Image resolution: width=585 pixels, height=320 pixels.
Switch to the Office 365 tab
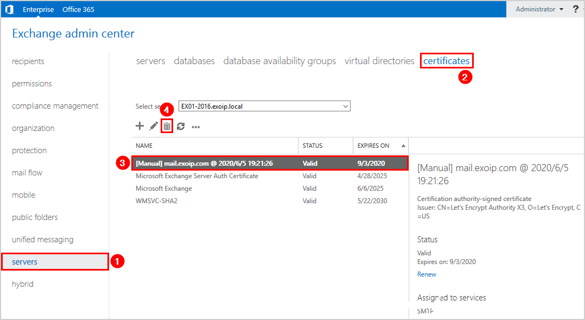[78, 9]
